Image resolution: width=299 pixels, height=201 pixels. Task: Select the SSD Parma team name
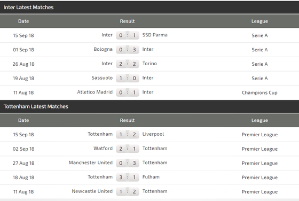click(155, 35)
